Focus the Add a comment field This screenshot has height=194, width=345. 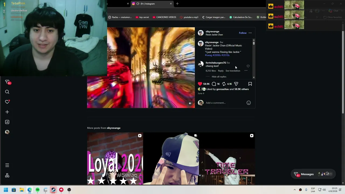coord(225,103)
